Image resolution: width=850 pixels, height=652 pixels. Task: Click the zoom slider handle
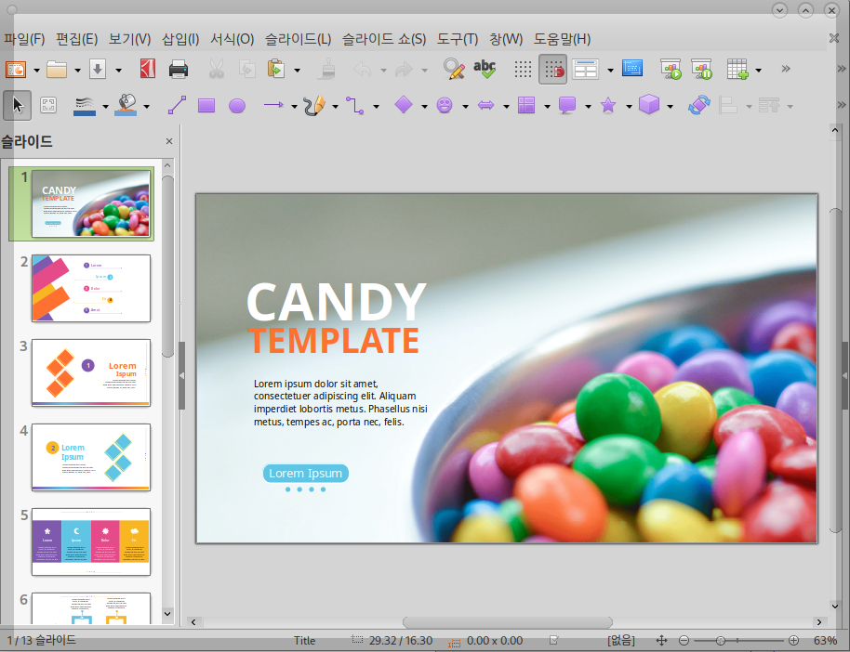click(x=721, y=641)
